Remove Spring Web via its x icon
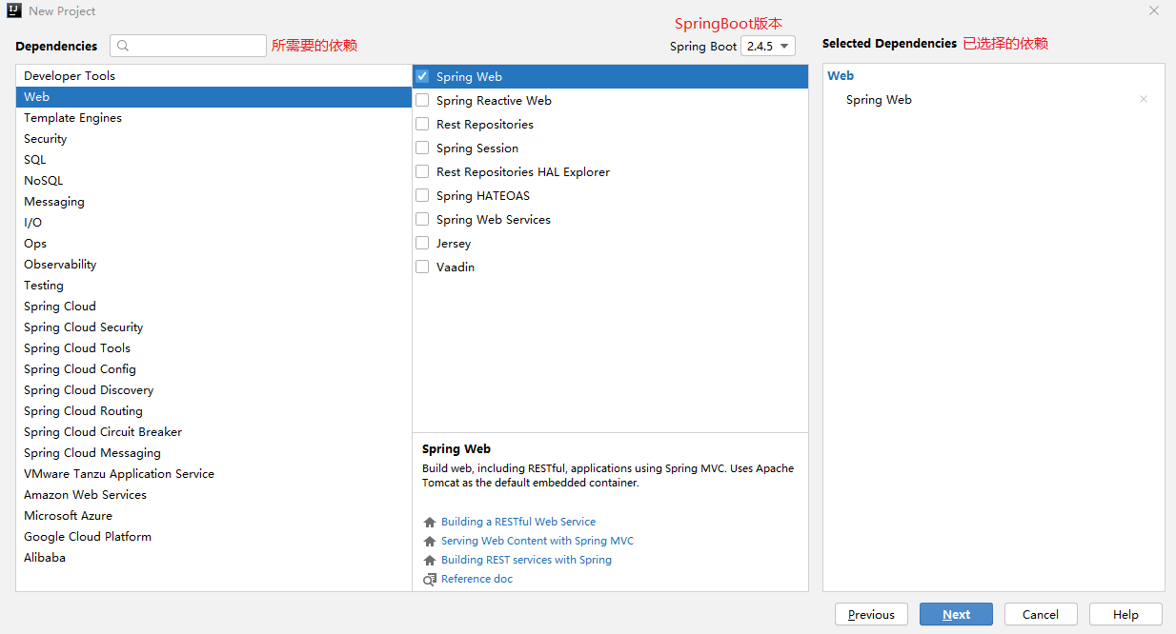 (x=1144, y=99)
